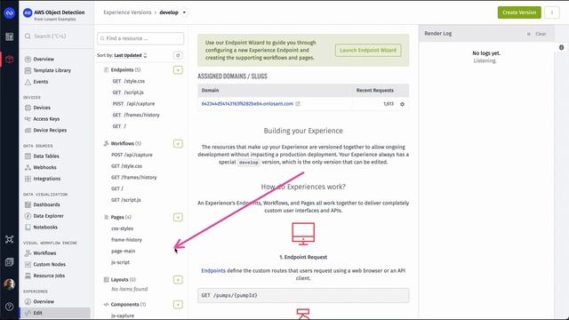Open the more options menu beside Create Version
569x320 pixels.
tap(552, 12)
